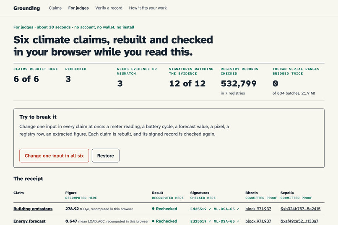This screenshot has height=225, width=338.
Task: Click Ed25519 ML-DSA-65 signatures for Building emissions
Action: pyautogui.click(x=215, y=209)
